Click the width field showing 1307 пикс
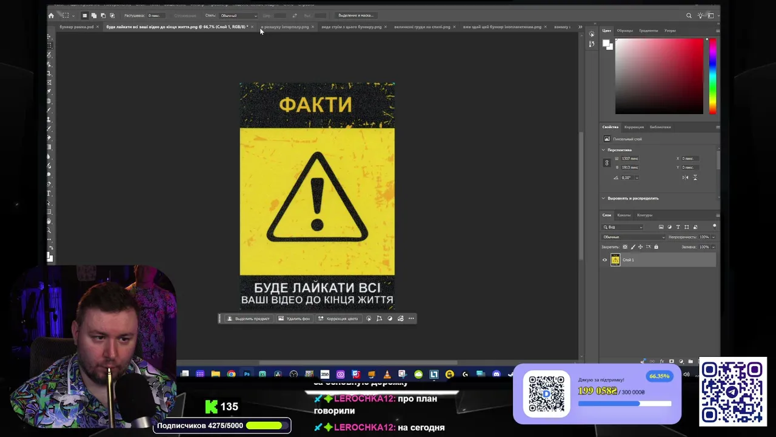 point(630,158)
